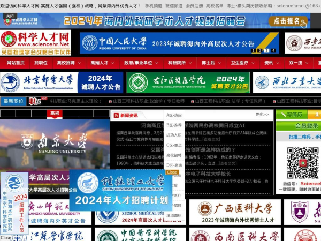The height and width of the screenshot is (241, 321).
Task: Click the 最新职位 label button
Action: pos(13,101)
